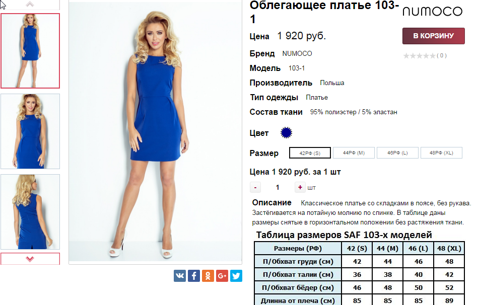Share via the Odnoklassniki icon
This screenshot has width=477, height=305.
pos(208,276)
